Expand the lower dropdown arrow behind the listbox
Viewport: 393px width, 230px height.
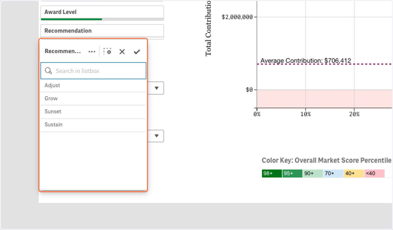tap(157, 136)
